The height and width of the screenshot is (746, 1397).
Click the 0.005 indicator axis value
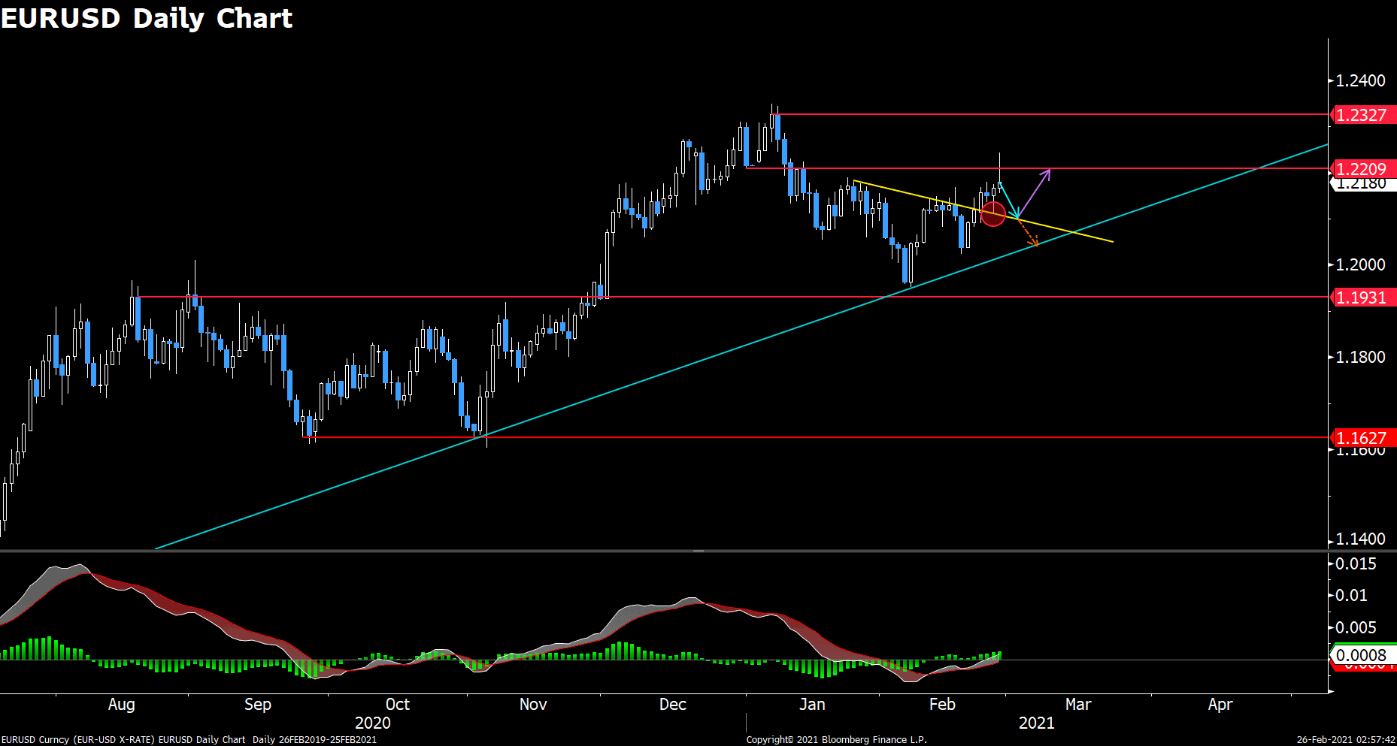pyautogui.click(x=1356, y=627)
